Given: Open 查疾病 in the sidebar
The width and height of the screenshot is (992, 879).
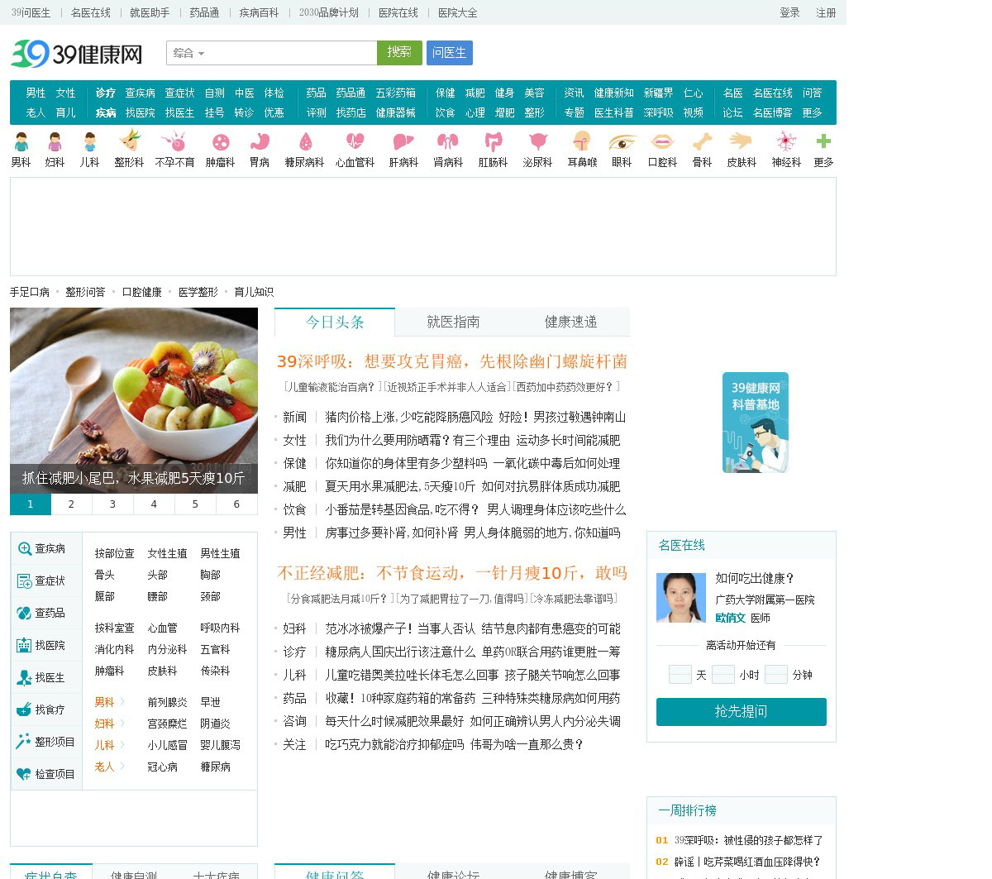Looking at the screenshot, I should (46, 548).
